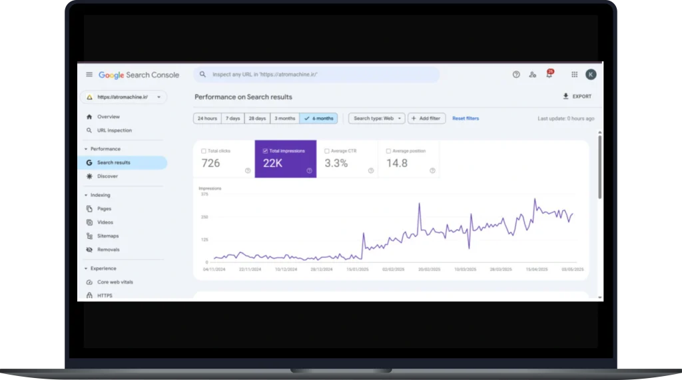
Task: Click the vertical scrollbar thumb
Action: pos(600,167)
